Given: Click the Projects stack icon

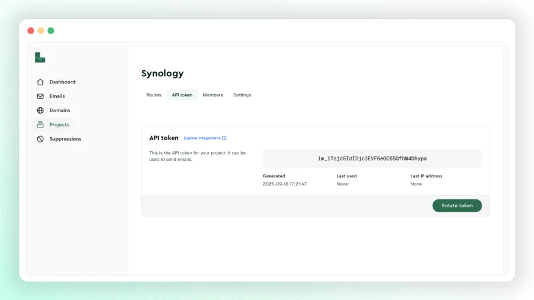Looking at the screenshot, I should pyautogui.click(x=40, y=124).
